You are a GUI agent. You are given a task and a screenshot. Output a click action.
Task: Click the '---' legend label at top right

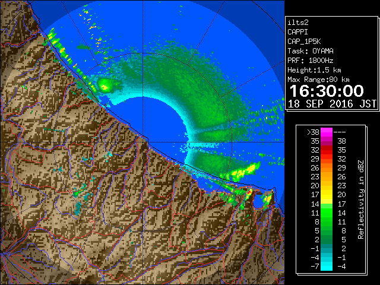340,132
